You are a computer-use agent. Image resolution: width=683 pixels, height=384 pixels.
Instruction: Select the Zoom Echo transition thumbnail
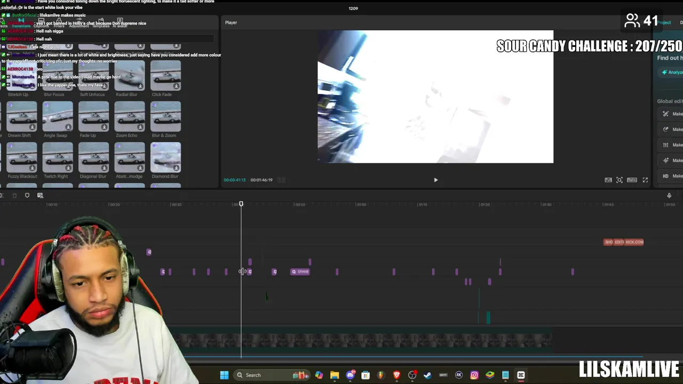[x=129, y=116]
